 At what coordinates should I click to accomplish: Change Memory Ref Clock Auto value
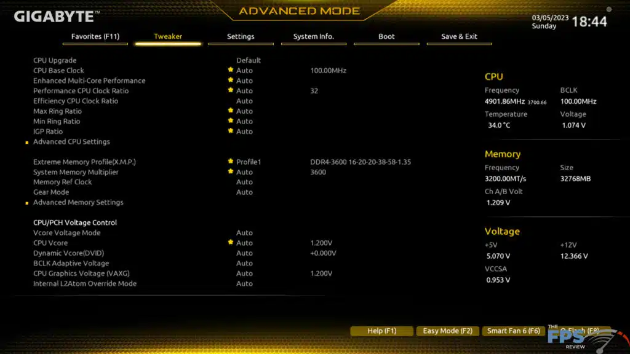(x=244, y=182)
